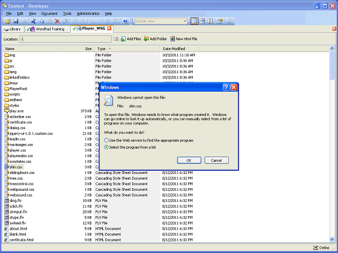This screenshot has height=253, width=338.
Task: Open the Administration menu
Action: tap(88, 14)
